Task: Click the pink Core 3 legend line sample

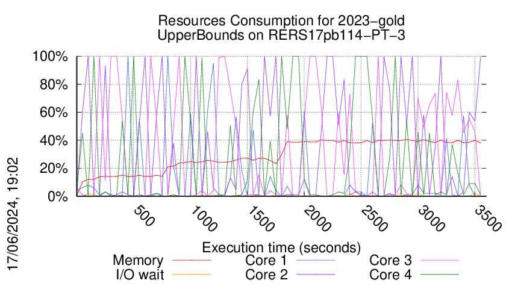Action: [x=440, y=261]
